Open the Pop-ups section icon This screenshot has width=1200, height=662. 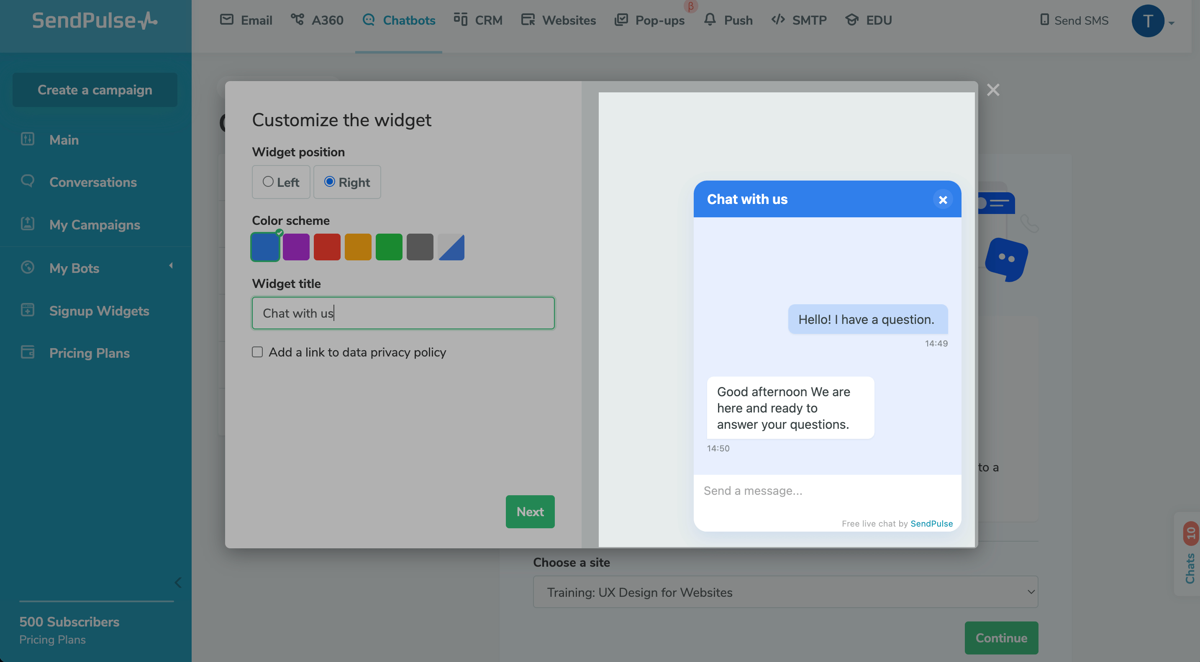[x=621, y=20]
